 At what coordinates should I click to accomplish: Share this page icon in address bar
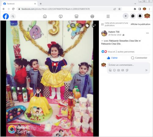pyautogui.click(x=115, y=9)
